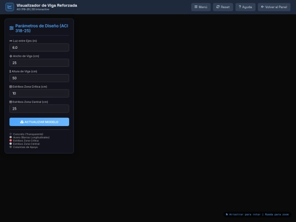Click the Parámetros de Diseño panel heading

click(42, 29)
